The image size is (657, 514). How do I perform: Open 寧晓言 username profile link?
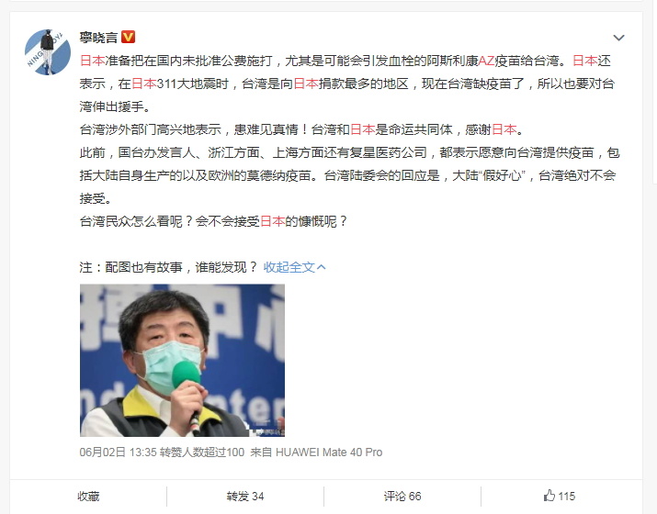click(x=98, y=38)
